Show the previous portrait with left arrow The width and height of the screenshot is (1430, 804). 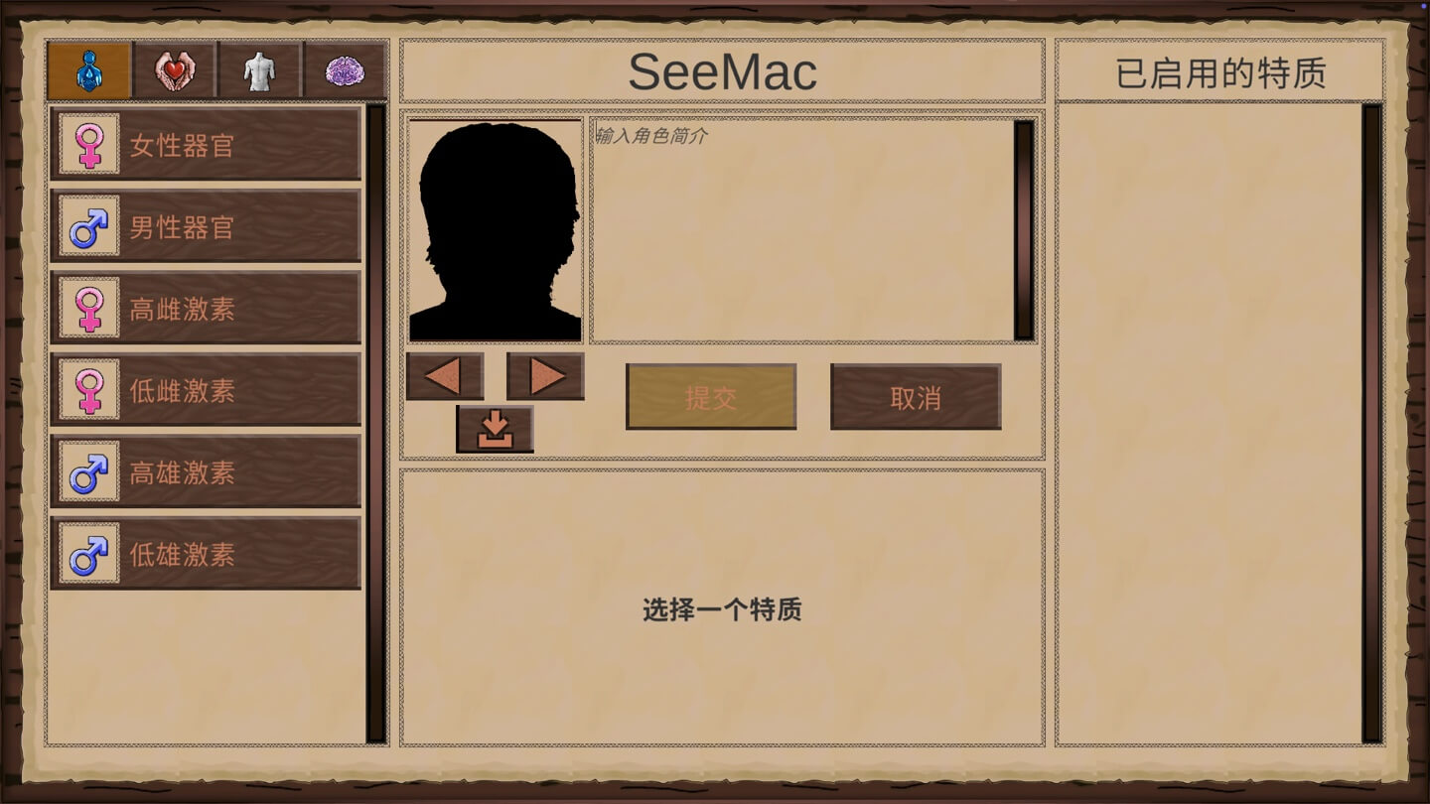pos(445,376)
